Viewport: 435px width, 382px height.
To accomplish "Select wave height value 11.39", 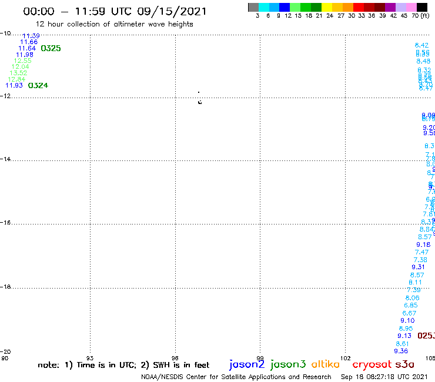I will tap(31, 36).
